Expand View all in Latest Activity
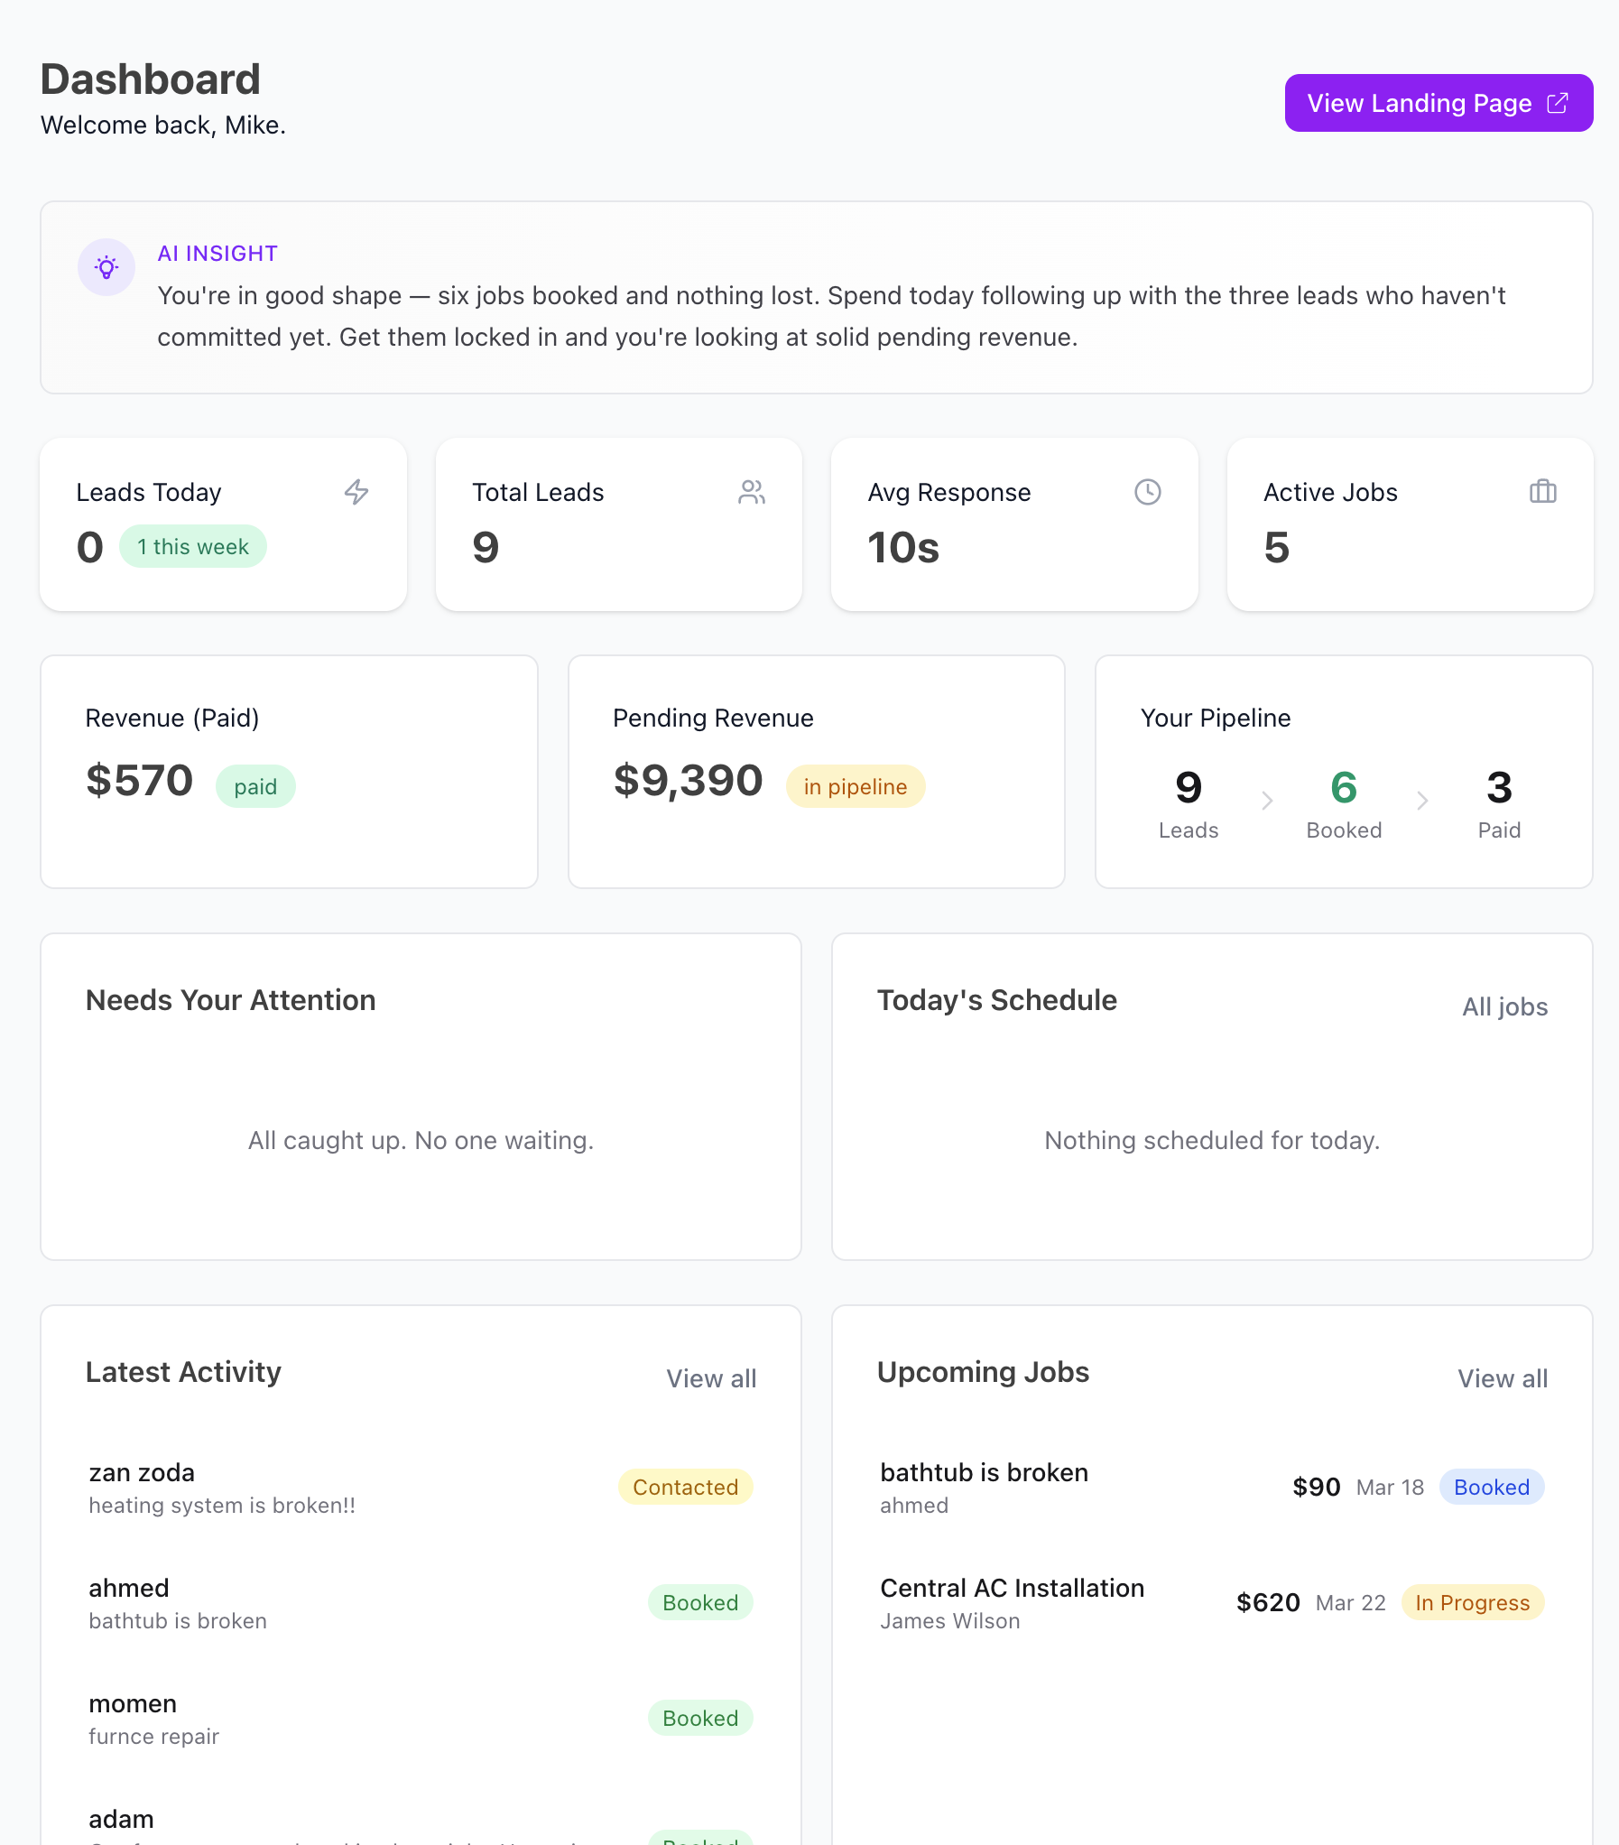This screenshot has height=1845, width=1619. click(711, 1378)
